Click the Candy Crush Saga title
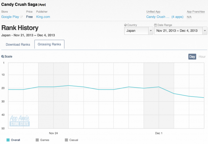Viewport: 208px width, 144px height. coord(19,4)
